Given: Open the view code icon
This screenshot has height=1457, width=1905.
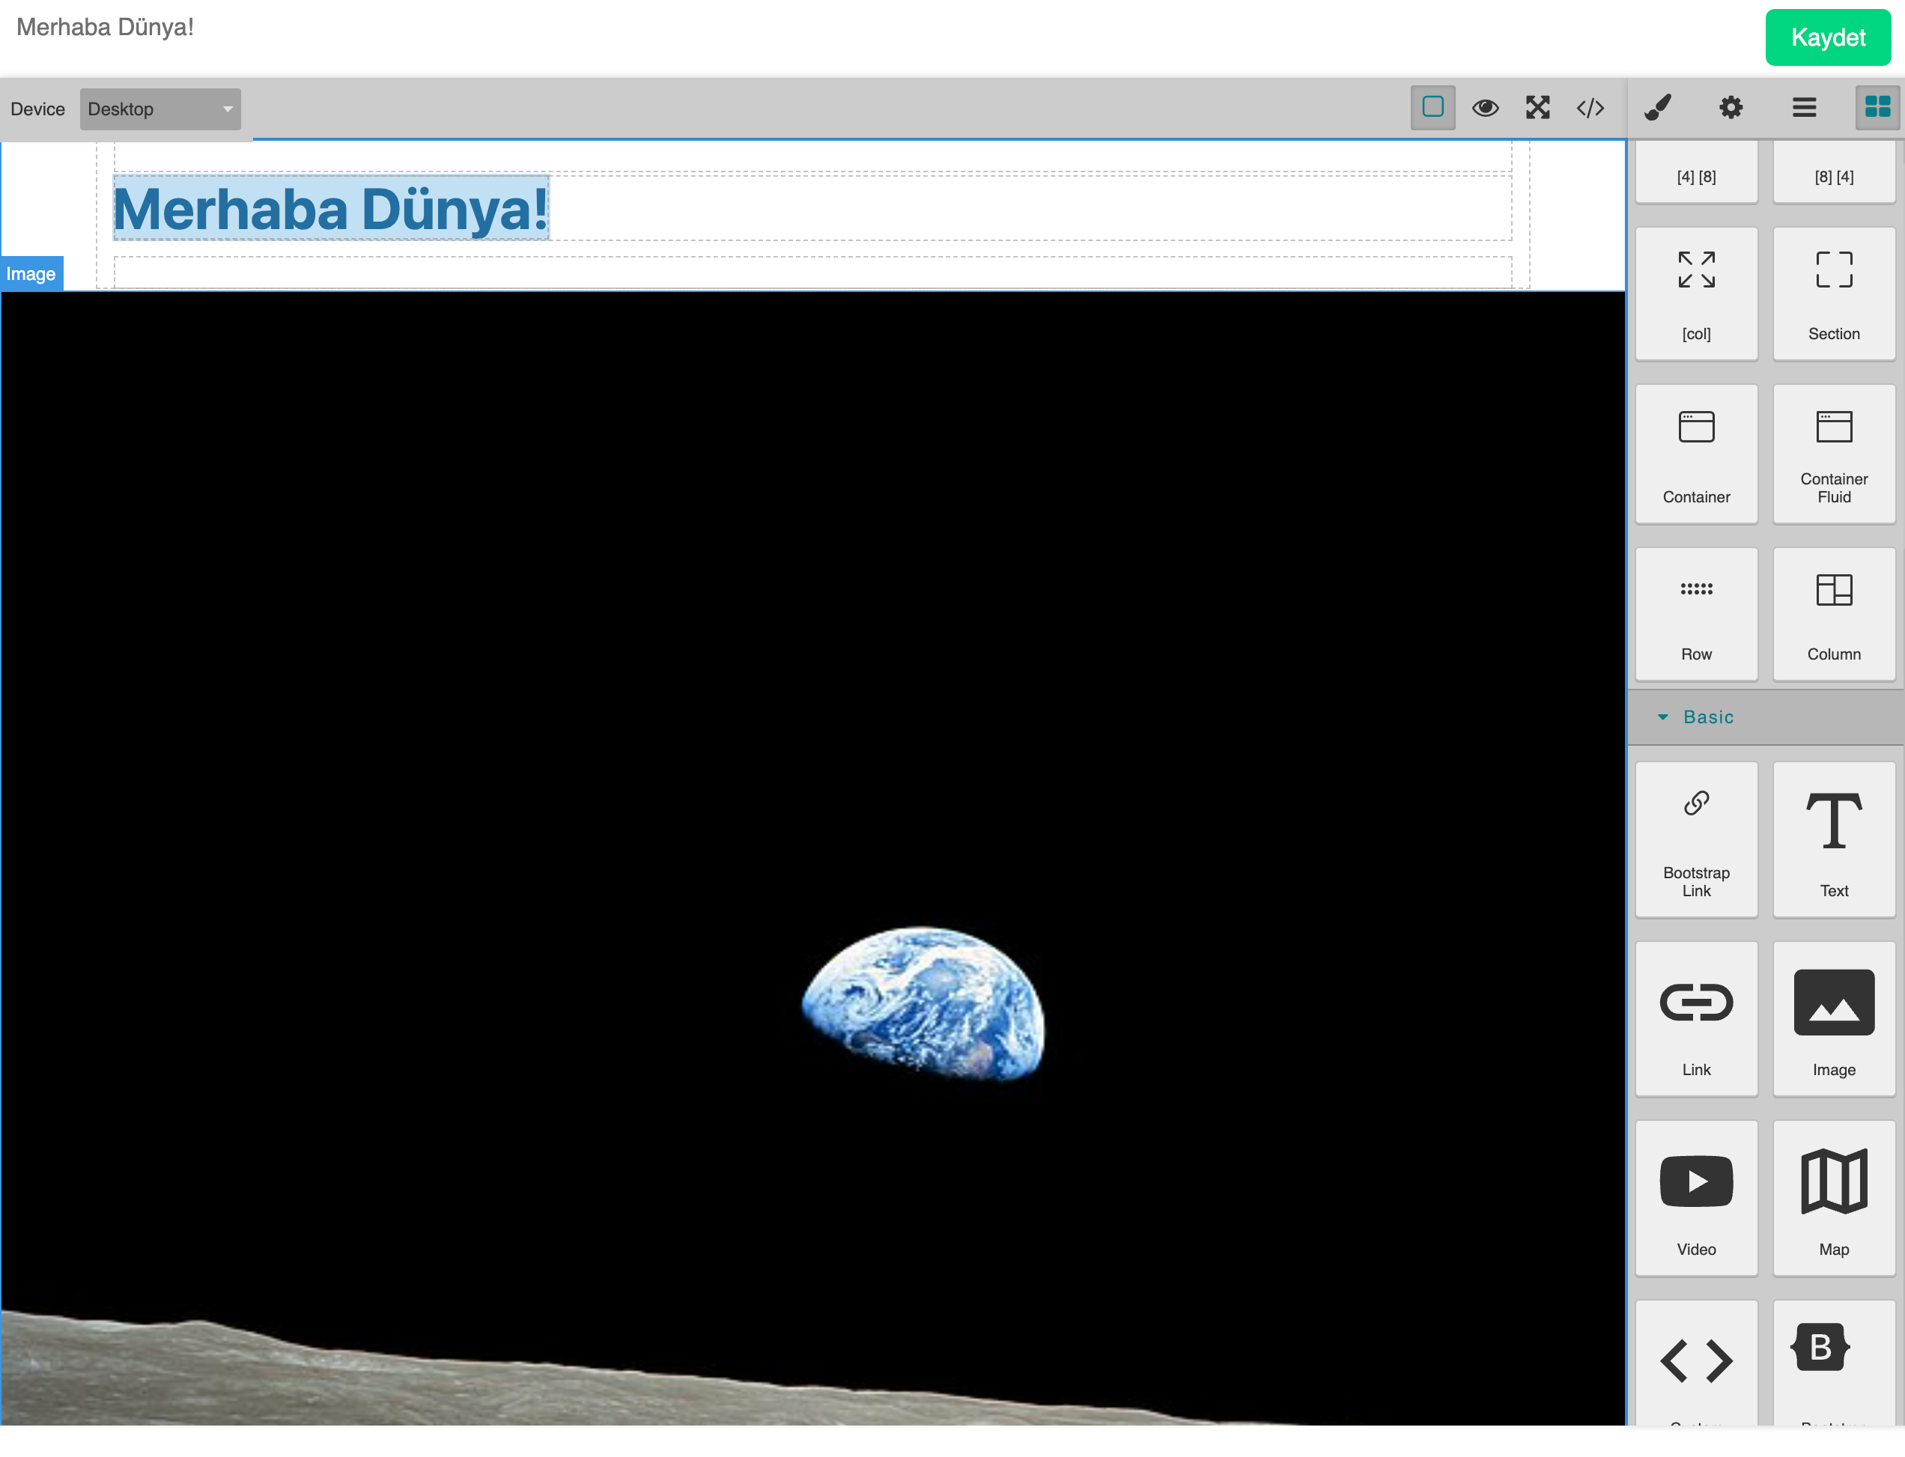Looking at the screenshot, I should 1589,108.
